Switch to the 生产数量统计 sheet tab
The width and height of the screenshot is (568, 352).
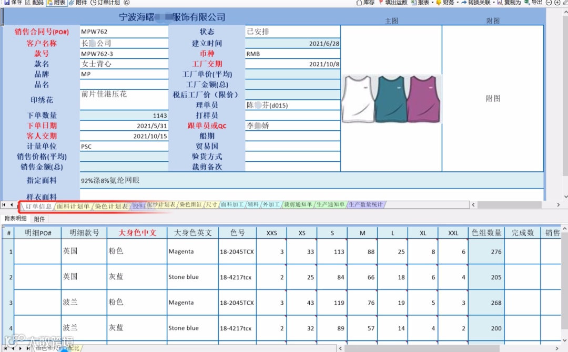pos(366,204)
